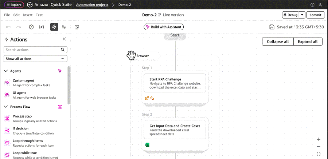Toggle the Actions lightning bolt panel icon

coord(54,27)
